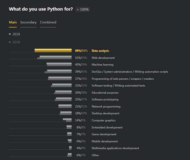Select the Machine learning bar
This screenshot has width=190, height=160.
click(59, 64)
